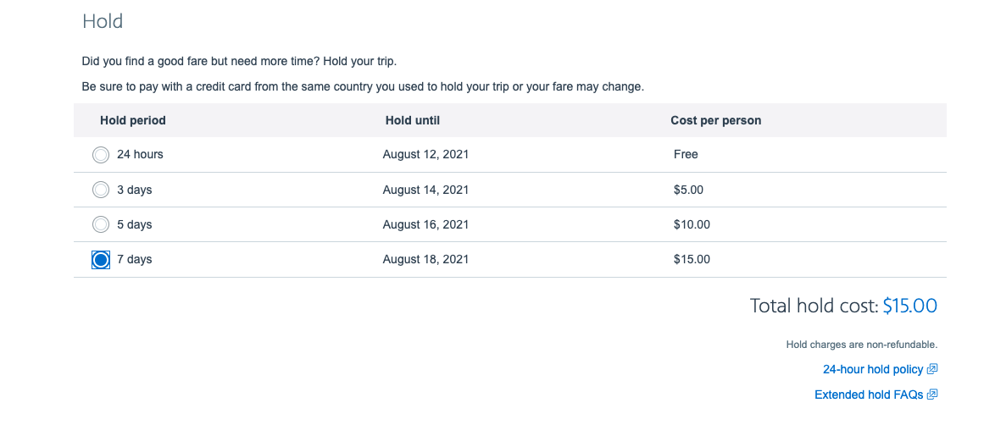Click the 7 days label text
The height and width of the screenshot is (425, 995).
coord(135,259)
